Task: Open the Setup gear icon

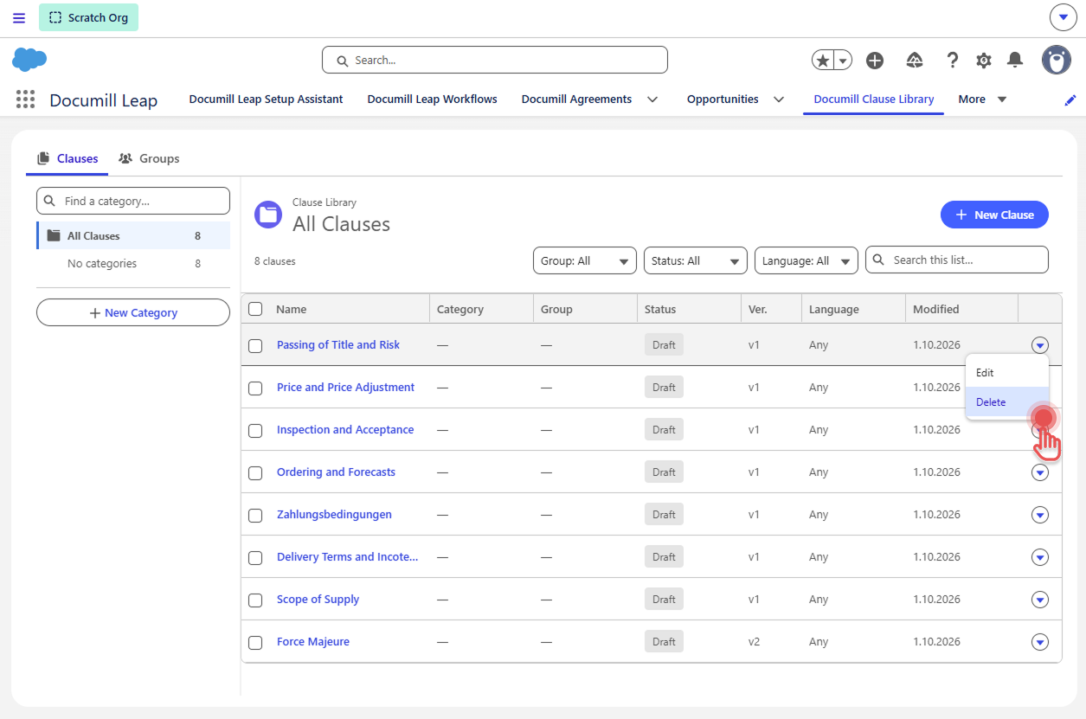Action: (x=984, y=60)
